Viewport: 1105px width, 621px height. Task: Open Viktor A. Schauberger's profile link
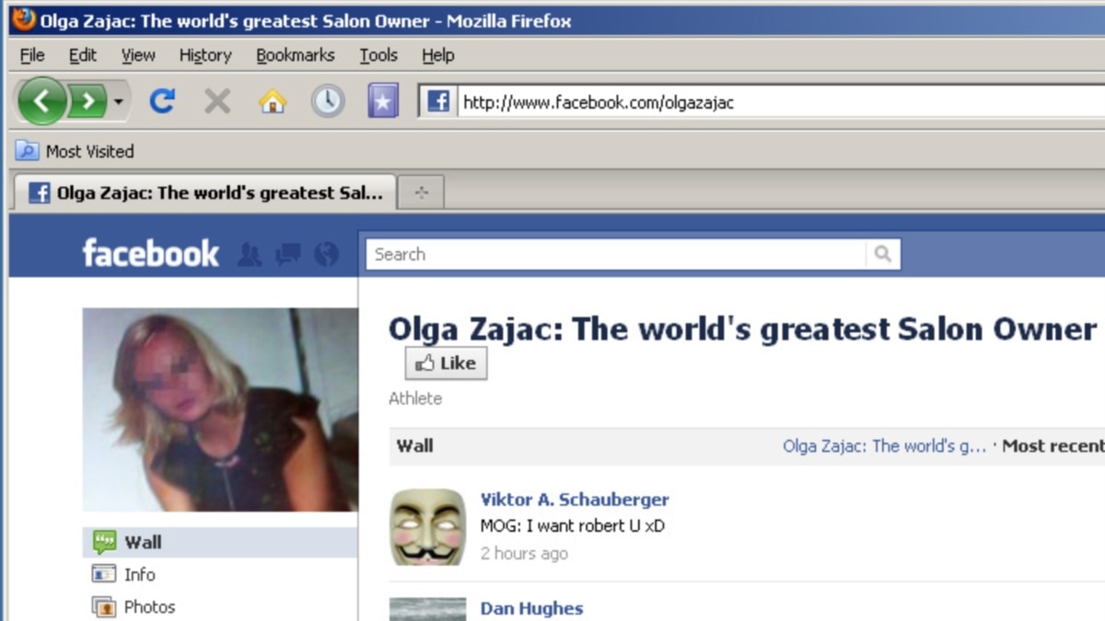(575, 500)
